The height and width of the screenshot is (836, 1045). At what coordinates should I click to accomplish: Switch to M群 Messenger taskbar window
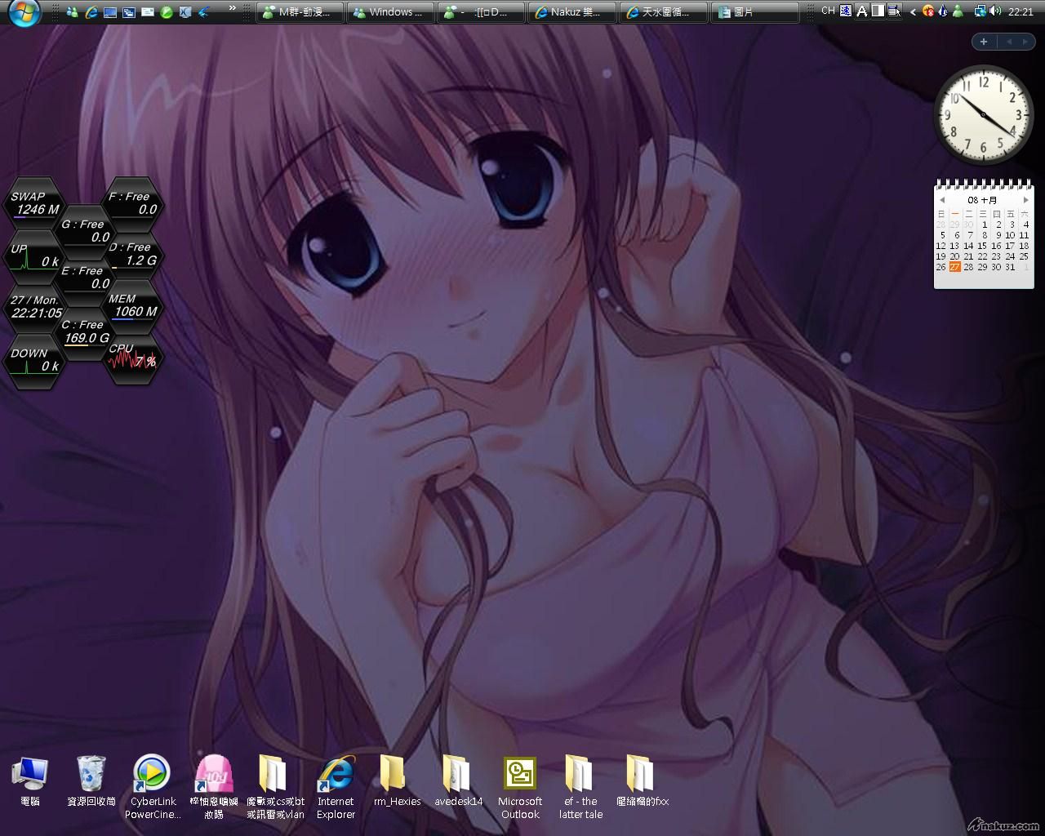tap(300, 12)
